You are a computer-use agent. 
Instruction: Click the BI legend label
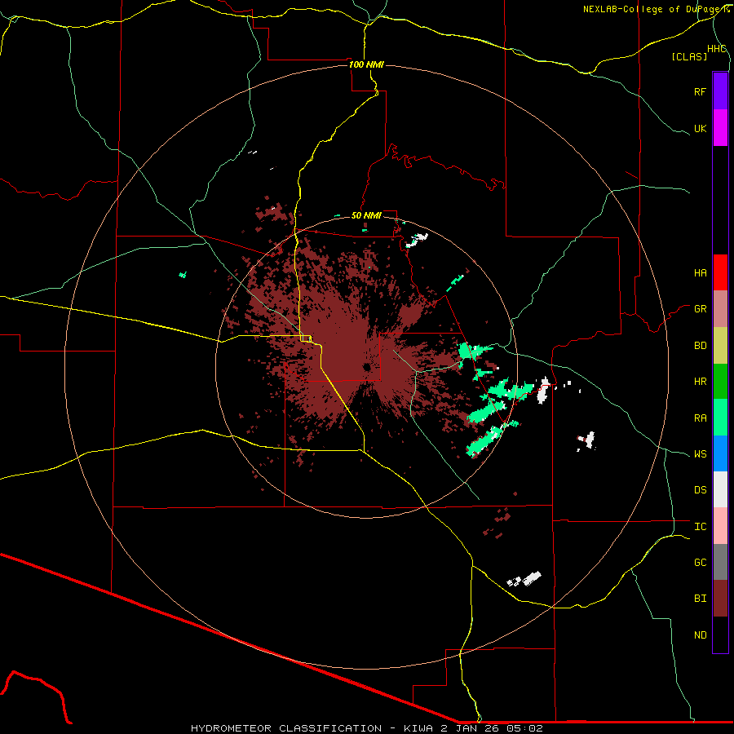(x=700, y=599)
